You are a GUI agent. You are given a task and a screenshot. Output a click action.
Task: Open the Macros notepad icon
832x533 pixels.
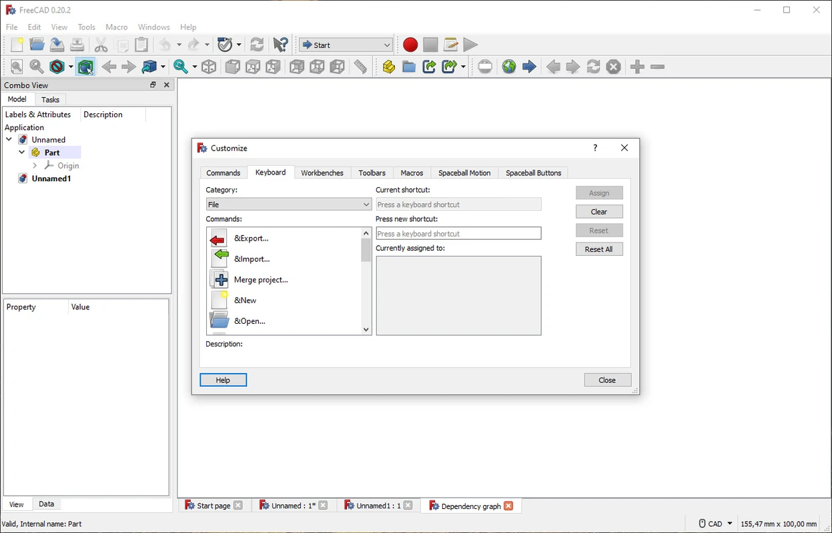450,45
